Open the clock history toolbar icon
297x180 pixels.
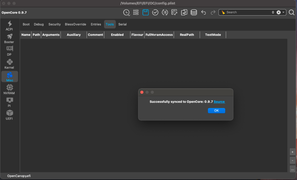[127, 12]
